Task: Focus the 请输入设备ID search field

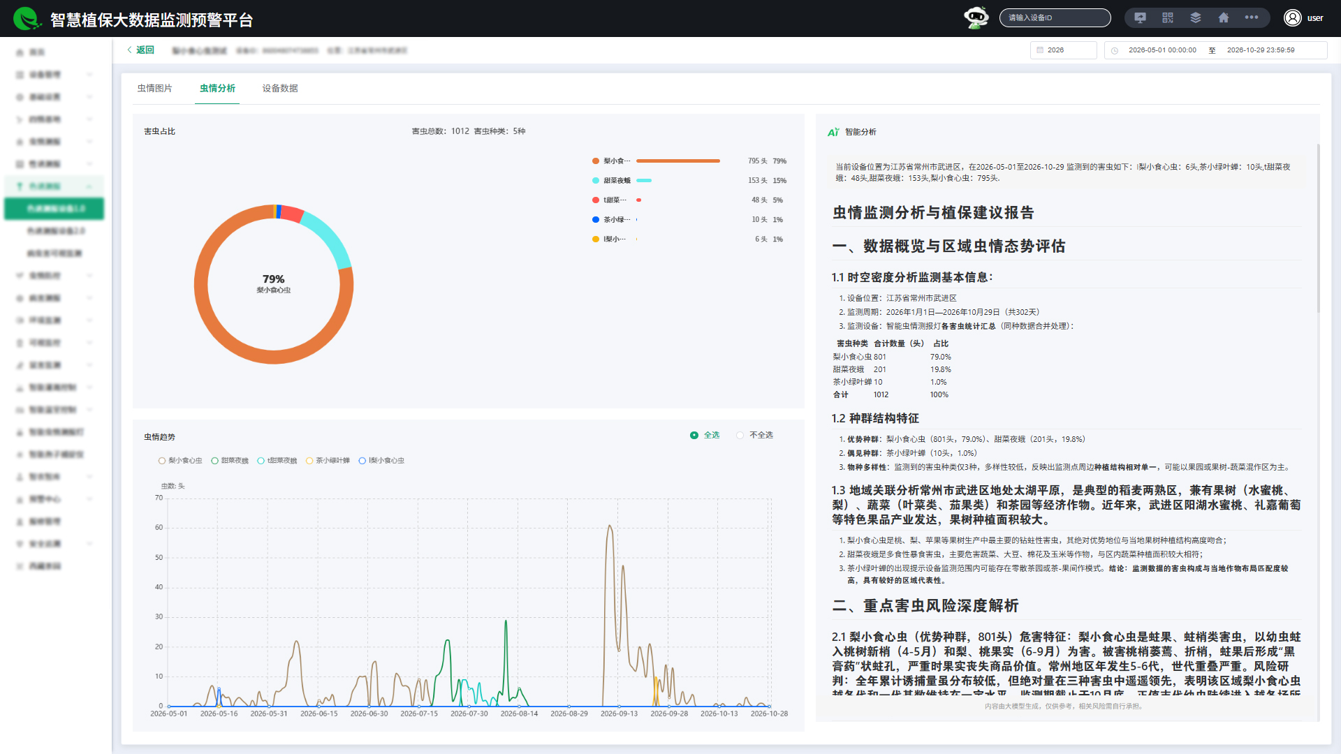Action: pyautogui.click(x=1055, y=18)
